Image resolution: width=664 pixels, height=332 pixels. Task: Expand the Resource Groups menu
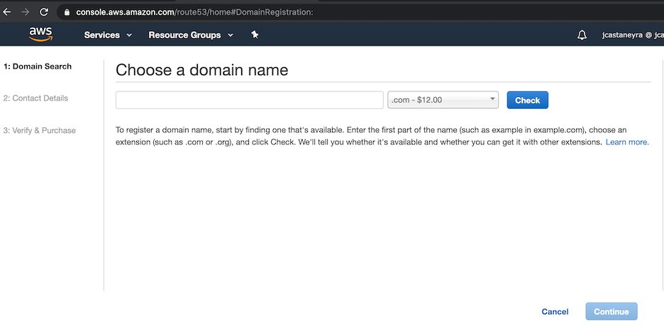click(x=191, y=35)
